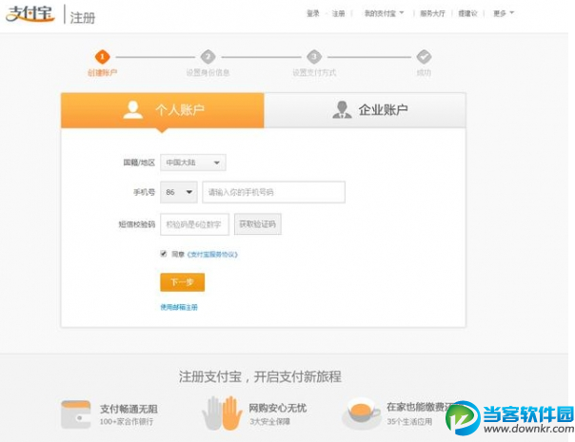This screenshot has width=575, height=442.
Task: Click the 35个生活应用 text
Action: coord(409,421)
